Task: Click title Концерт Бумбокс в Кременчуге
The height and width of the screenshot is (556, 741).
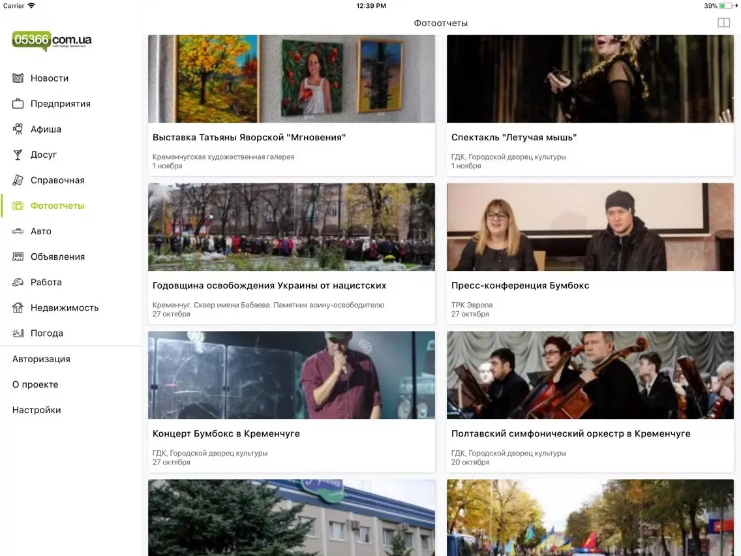Action: (x=226, y=433)
